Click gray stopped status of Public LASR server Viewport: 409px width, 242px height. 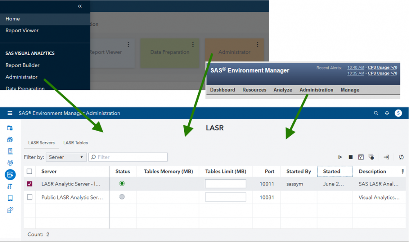[122, 197]
